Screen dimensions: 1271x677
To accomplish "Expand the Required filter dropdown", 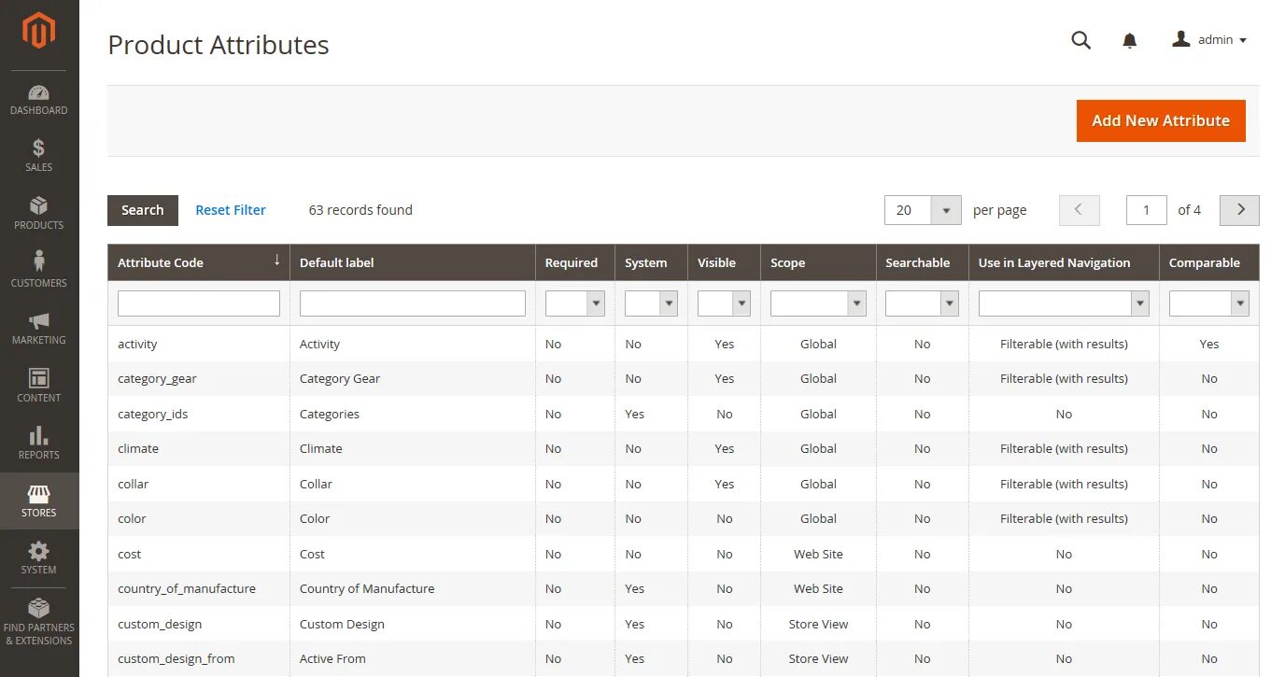I will coord(575,303).
